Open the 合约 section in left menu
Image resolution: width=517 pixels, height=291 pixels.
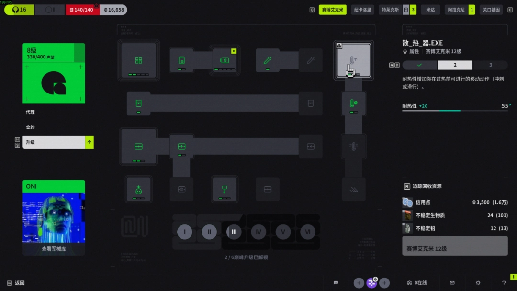point(30,127)
